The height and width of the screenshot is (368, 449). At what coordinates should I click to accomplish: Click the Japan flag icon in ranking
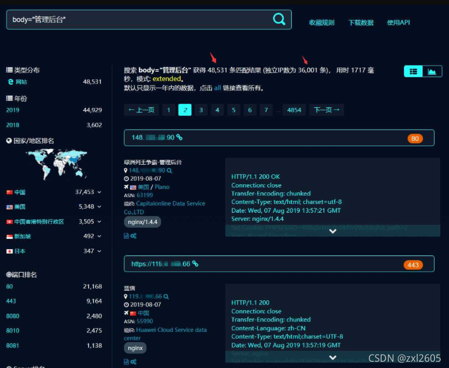click(9, 251)
